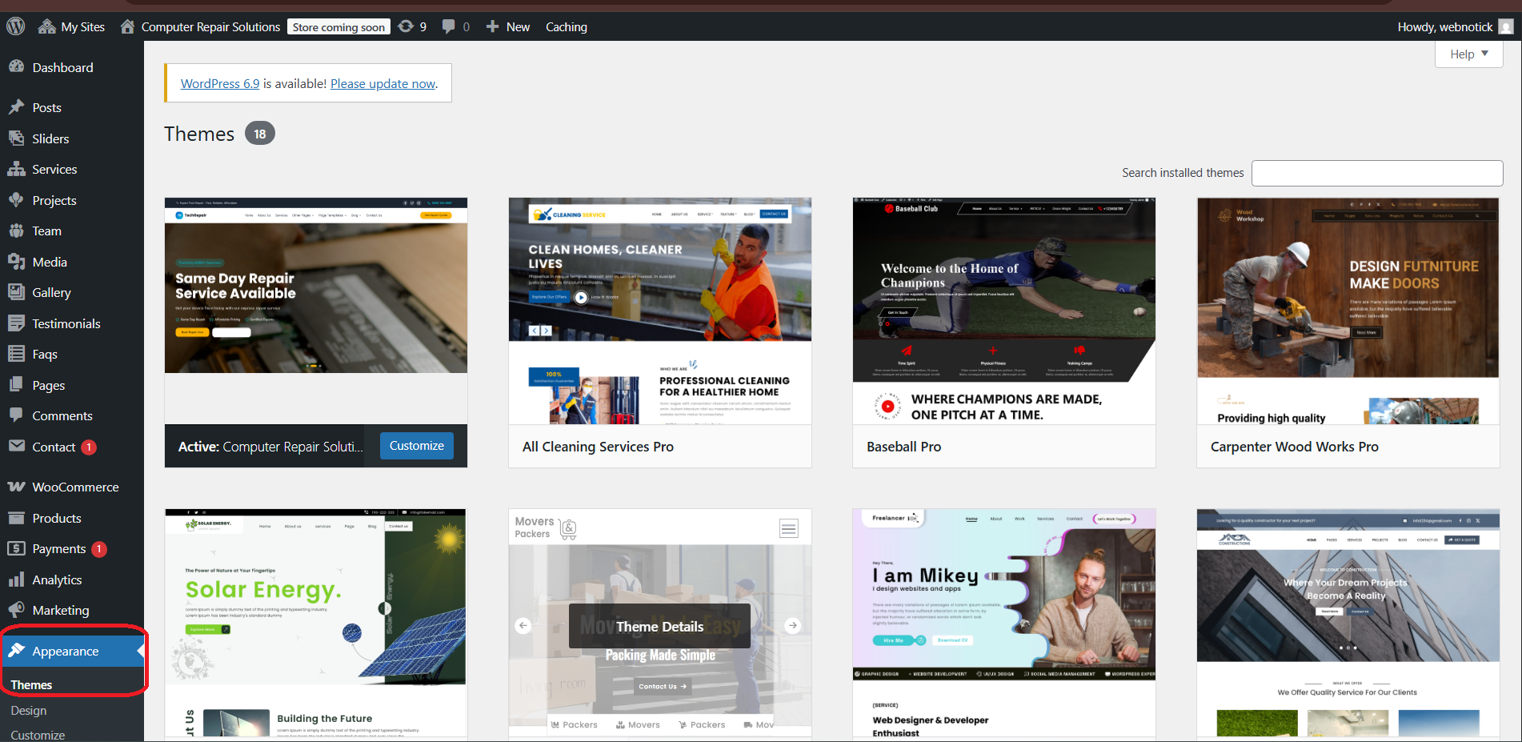Click the Customize button on active theme
Viewport: 1522px width, 742px height.
pyautogui.click(x=416, y=446)
